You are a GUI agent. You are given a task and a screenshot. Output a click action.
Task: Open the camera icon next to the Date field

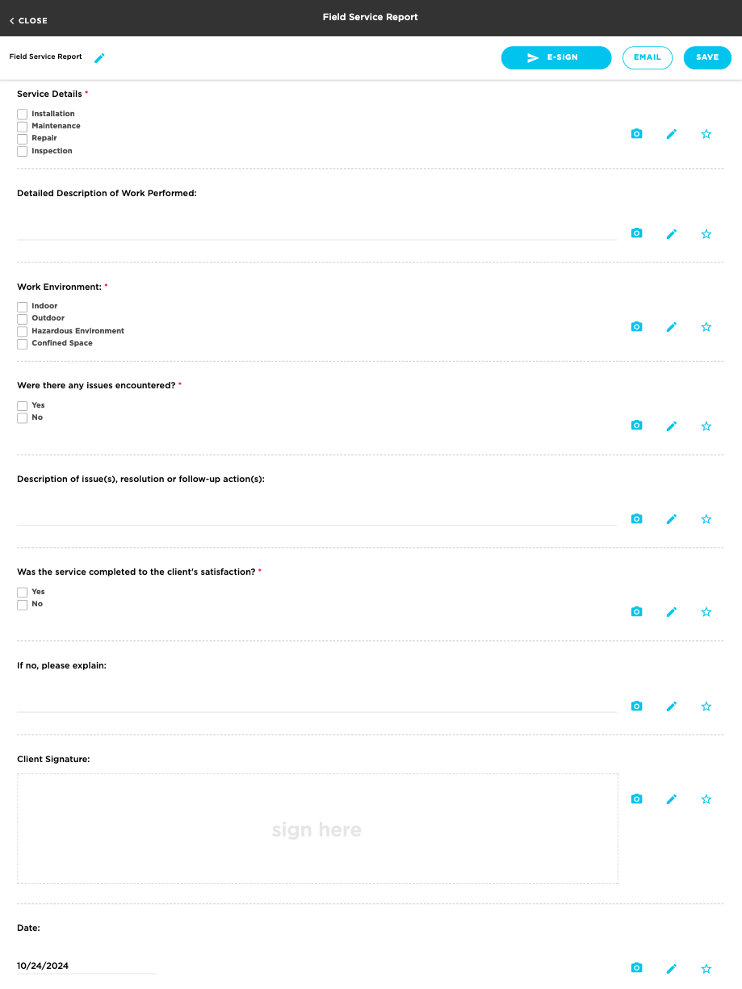pyautogui.click(x=636, y=968)
